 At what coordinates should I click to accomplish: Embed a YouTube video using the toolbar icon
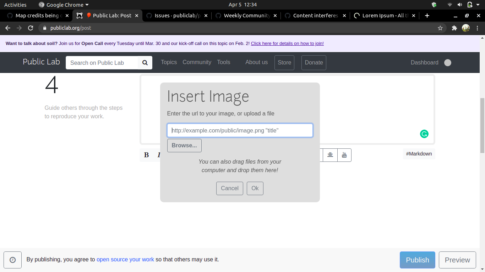click(344, 155)
